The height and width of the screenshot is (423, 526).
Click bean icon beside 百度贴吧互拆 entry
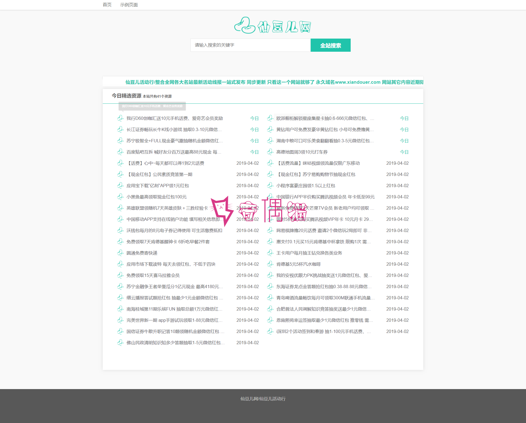point(121,152)
